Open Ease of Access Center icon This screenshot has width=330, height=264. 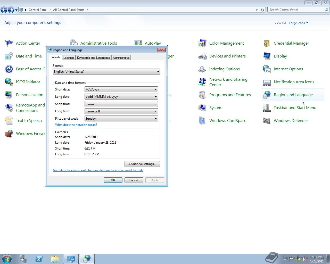pos(9,69)
